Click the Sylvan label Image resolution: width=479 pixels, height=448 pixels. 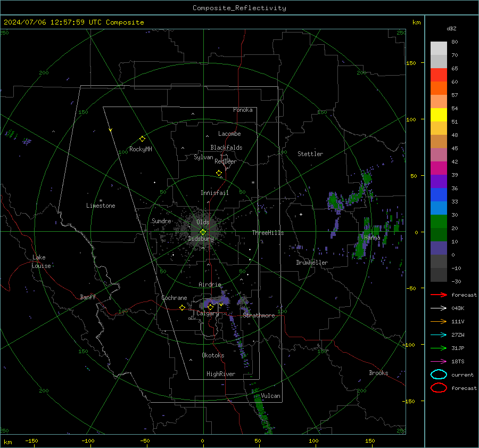click(x=203, y=157)
